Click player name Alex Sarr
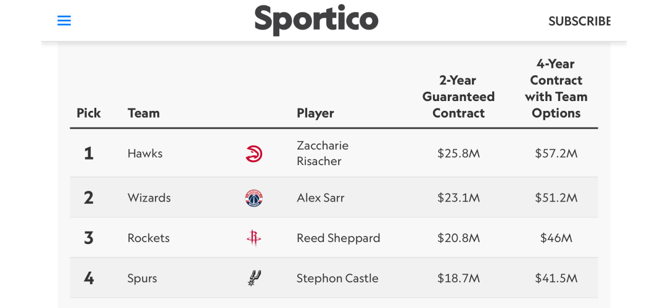Viewport: 668px width, 308px height. pyautogui.click(x=320, y=198)
